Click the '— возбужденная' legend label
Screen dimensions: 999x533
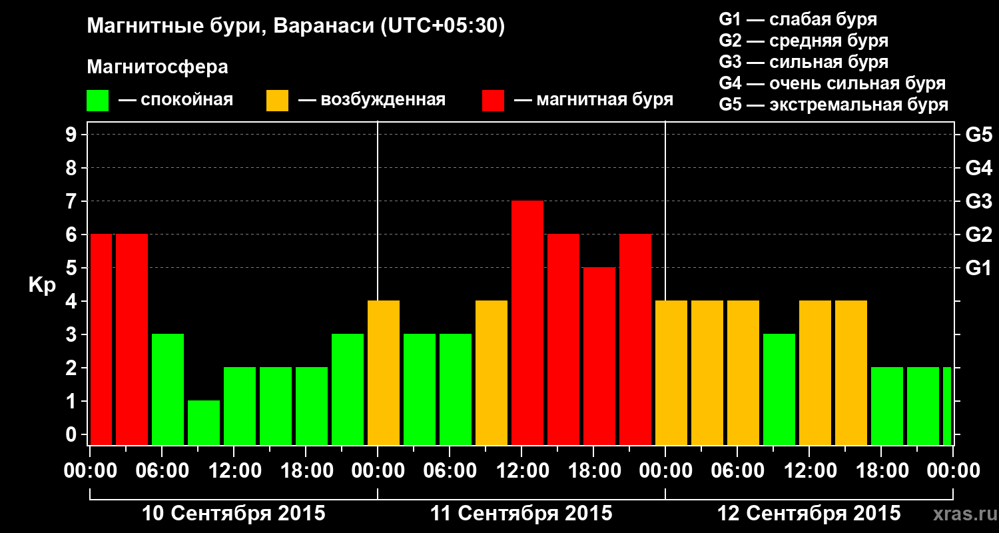[372, 100]
